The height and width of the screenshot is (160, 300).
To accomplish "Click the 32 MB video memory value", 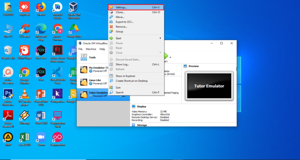I will (x=163, y=112).
